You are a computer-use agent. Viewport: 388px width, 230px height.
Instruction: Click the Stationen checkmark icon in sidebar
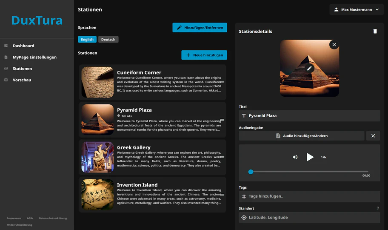pyautogui.click(x=6, y=69)
